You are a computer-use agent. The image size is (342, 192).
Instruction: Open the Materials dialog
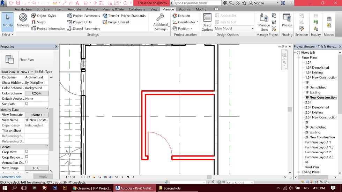pos(23,21)
